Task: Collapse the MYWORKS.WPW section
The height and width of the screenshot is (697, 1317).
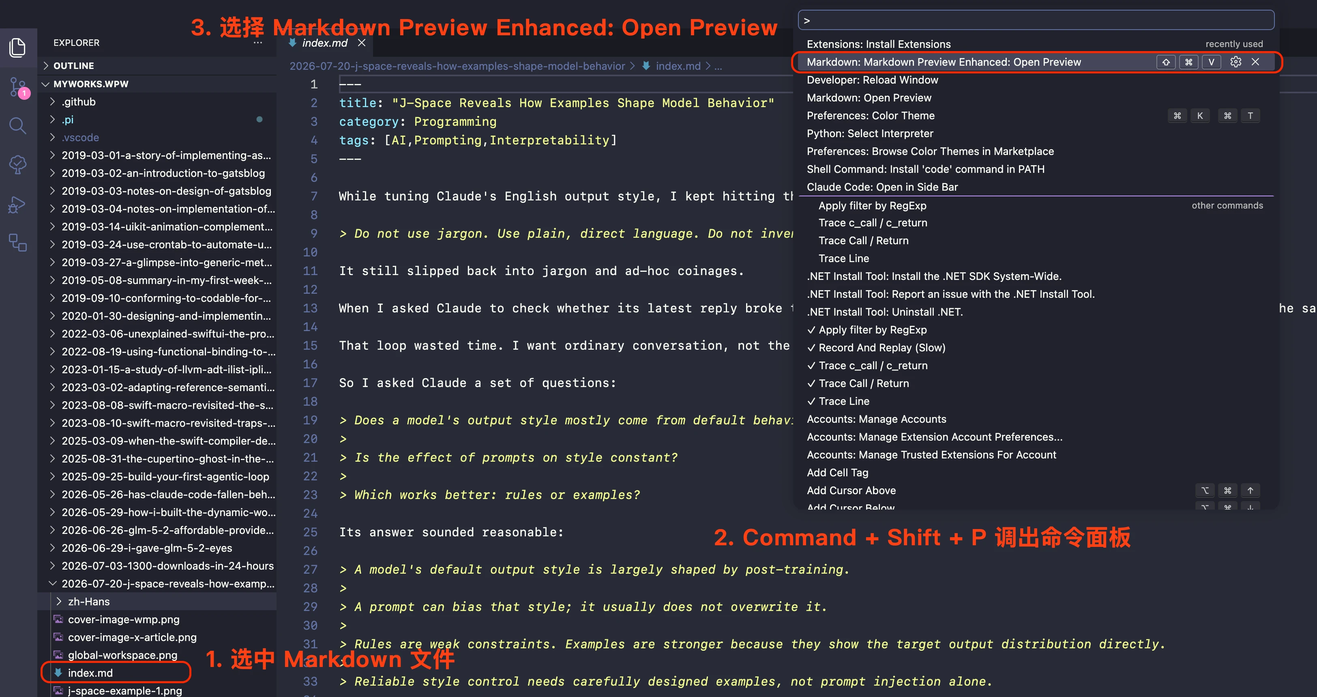Action: point(46,84)
